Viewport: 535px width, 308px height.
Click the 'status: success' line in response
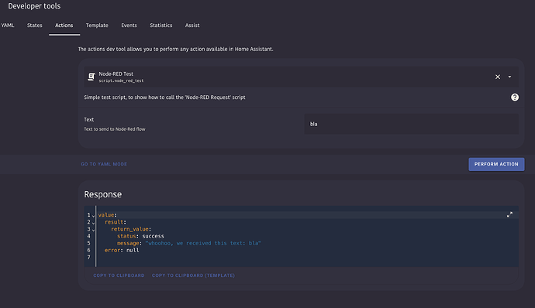pyautogui.click(x=140, y=236)
